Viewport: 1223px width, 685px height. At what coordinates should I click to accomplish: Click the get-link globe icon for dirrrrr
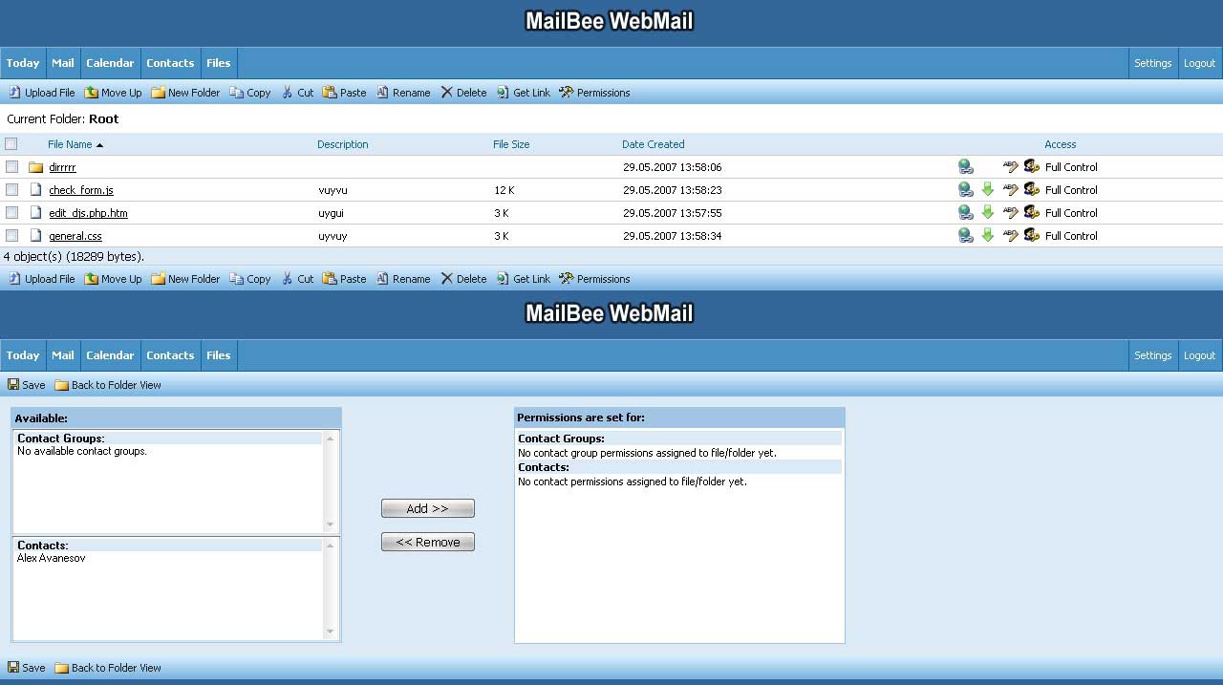pyautogui.click(x=965, y=166)
